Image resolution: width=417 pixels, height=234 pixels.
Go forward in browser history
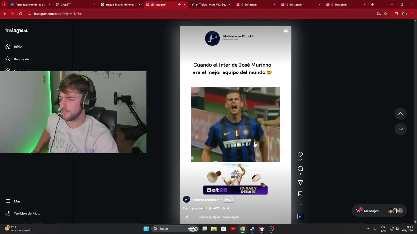tap(12, 14)
